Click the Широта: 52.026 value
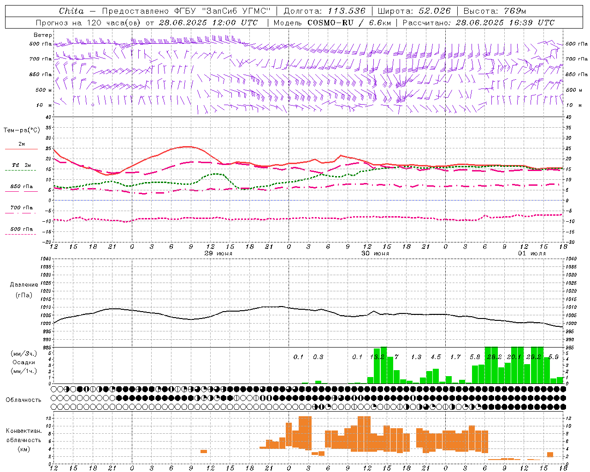590x472 pixels. click(414, 11)
